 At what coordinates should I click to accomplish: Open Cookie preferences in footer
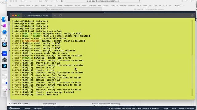tap(187, 108)
